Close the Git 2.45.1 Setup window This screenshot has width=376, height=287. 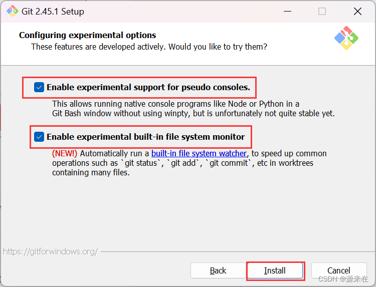(x=357, y=11)
